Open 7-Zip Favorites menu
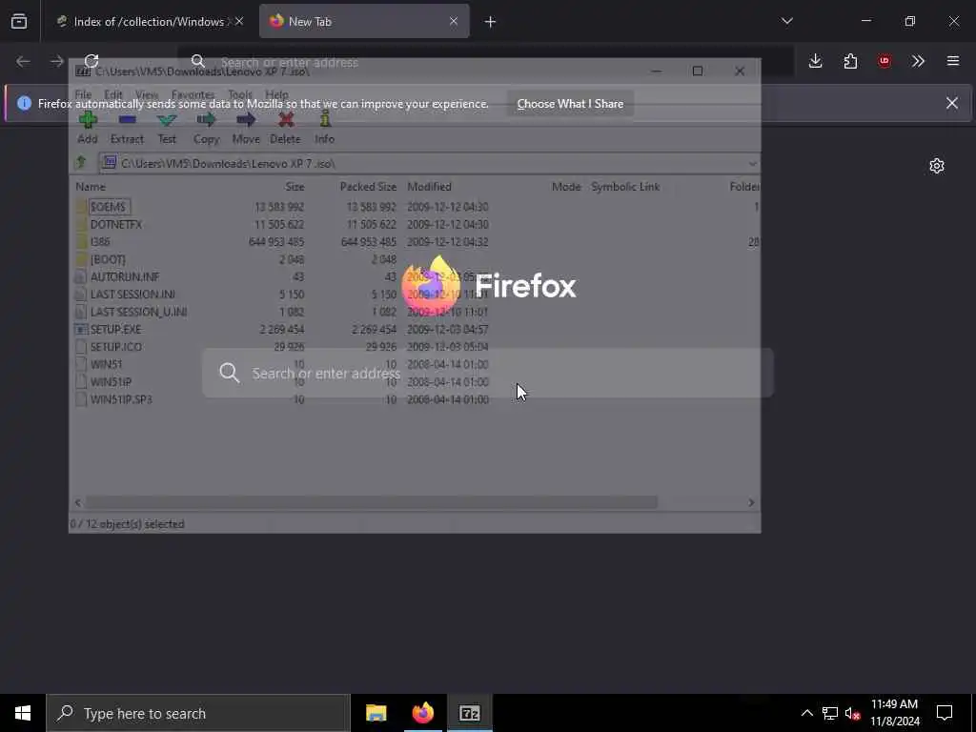 [x=193, y=94]
